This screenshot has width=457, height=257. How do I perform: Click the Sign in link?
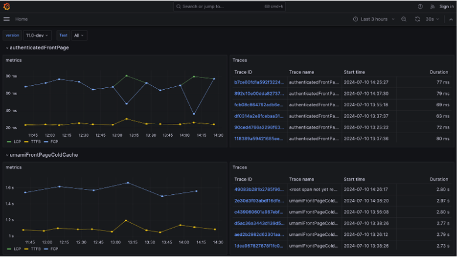coord(446,6)
